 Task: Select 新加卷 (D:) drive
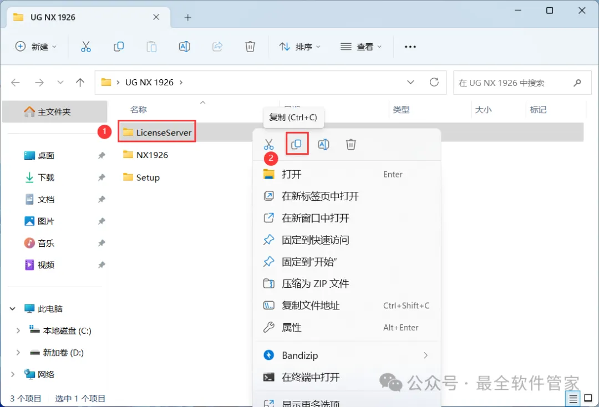57,353
